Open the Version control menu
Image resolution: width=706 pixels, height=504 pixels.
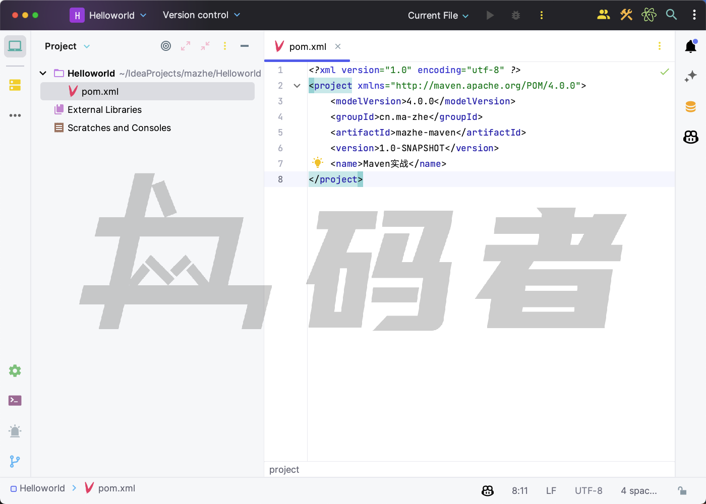coord(201,15)
